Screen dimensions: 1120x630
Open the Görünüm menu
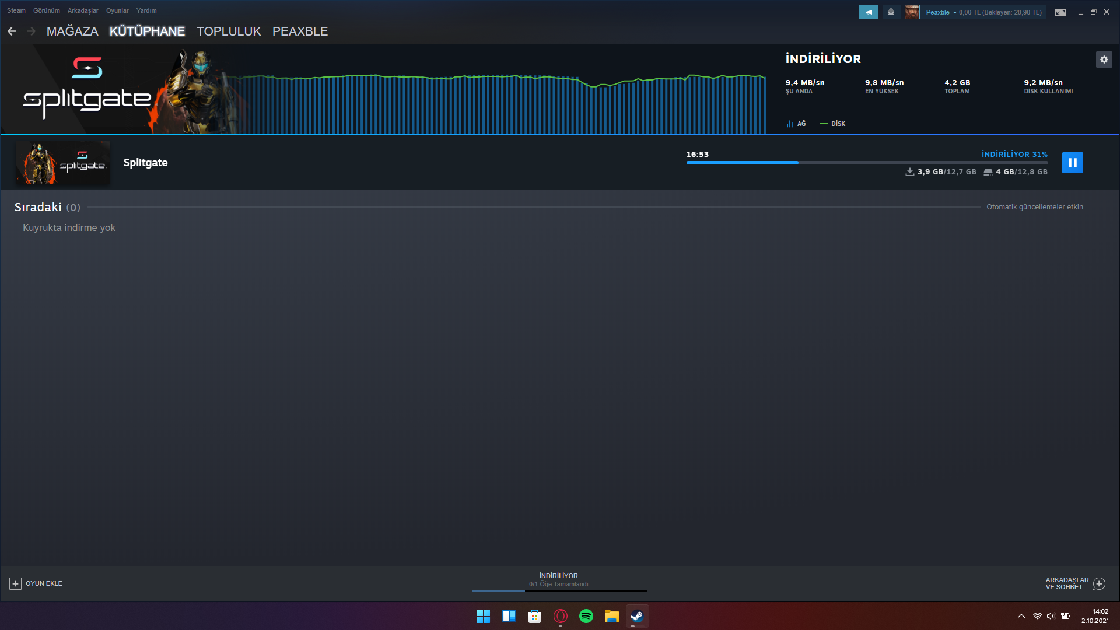tap(46, 10)
